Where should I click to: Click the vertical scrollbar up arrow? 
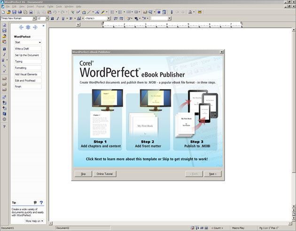294,30
